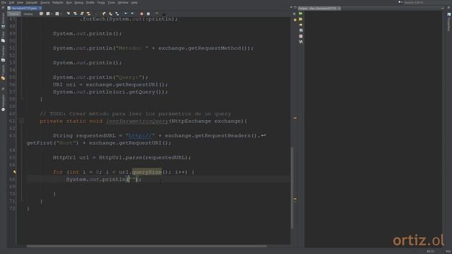
Task: Click yellow Re-run with different parameters icon
Action: click(301, 19)
